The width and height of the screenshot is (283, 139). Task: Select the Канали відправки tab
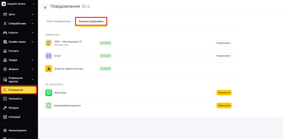[91, 21]
